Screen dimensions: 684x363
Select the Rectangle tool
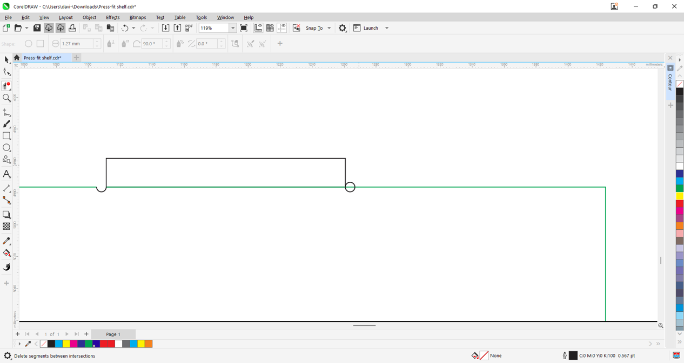point(6,136)
